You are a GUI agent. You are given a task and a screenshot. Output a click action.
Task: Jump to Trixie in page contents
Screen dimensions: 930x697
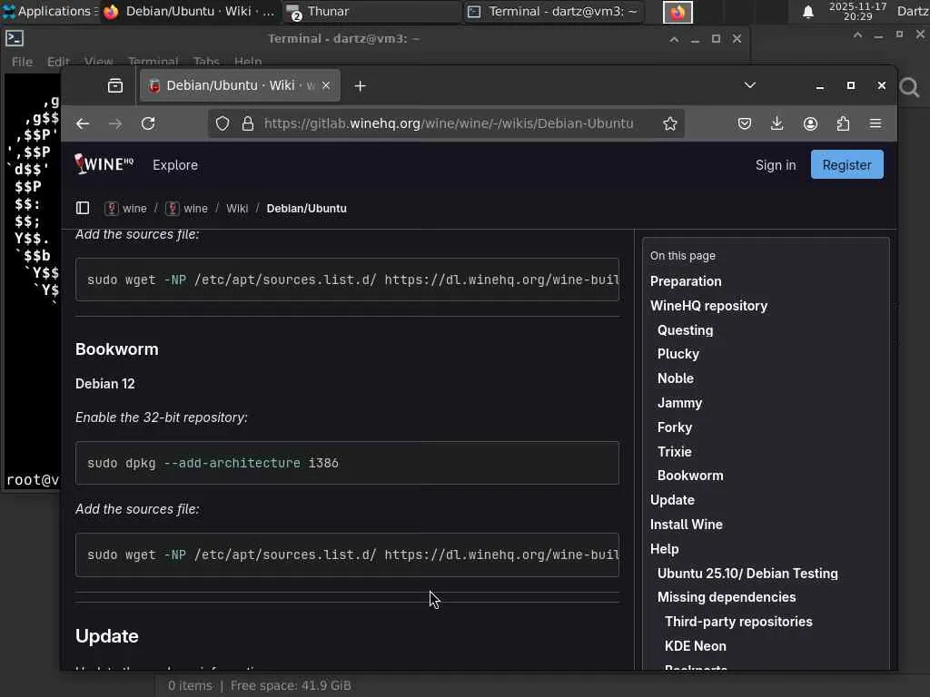[675, 452]
